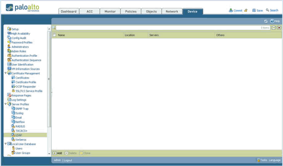283x166 pixels.
Task: Click the red X clear filter icon
Action: tap(279, 28)
